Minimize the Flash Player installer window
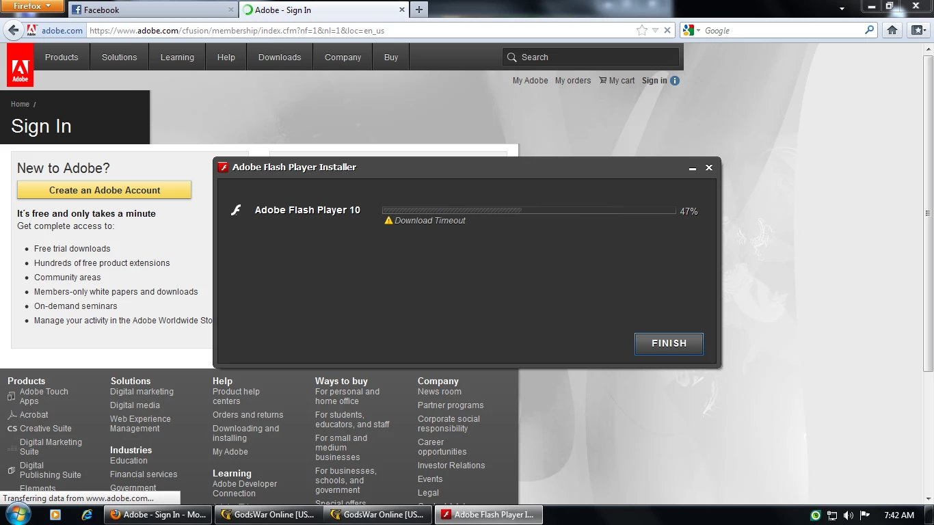Viewport: 934px width, 525px height. coord(692,167)
